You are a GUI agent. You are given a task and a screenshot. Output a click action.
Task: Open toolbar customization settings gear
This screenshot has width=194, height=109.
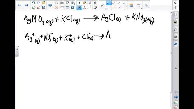(175, 3)
